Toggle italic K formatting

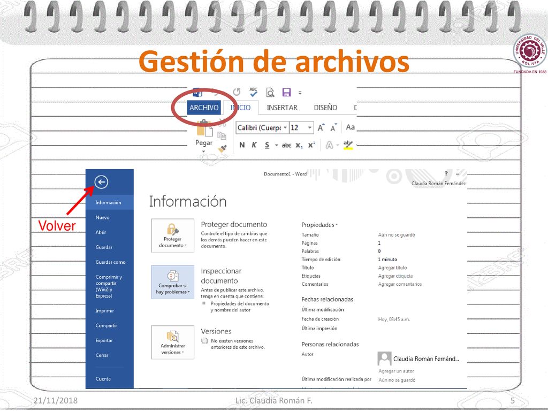click(x=254, y=145)
